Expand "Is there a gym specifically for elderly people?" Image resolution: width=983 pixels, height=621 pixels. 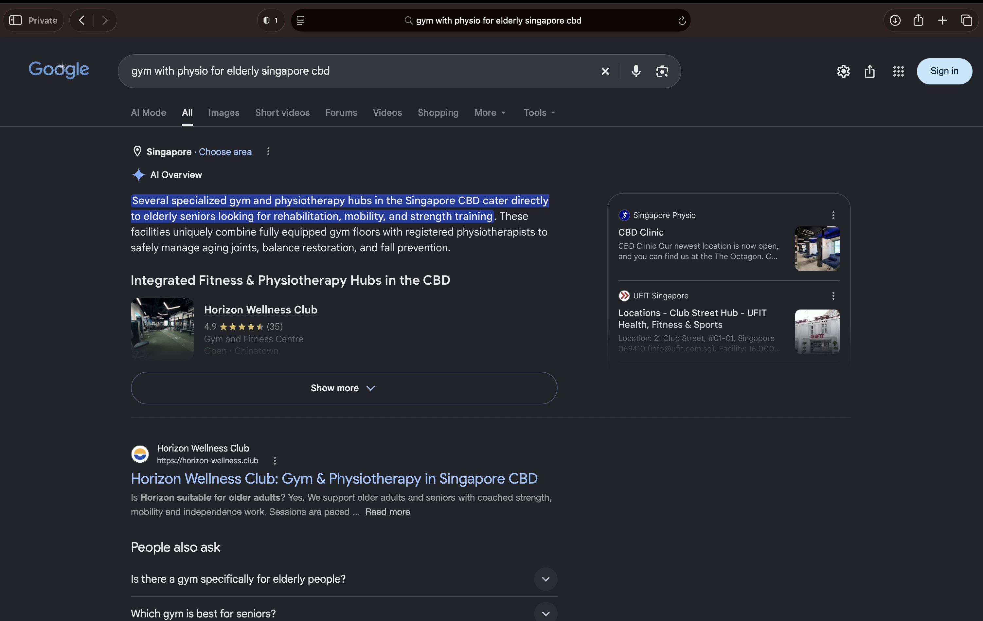[344, 579]
